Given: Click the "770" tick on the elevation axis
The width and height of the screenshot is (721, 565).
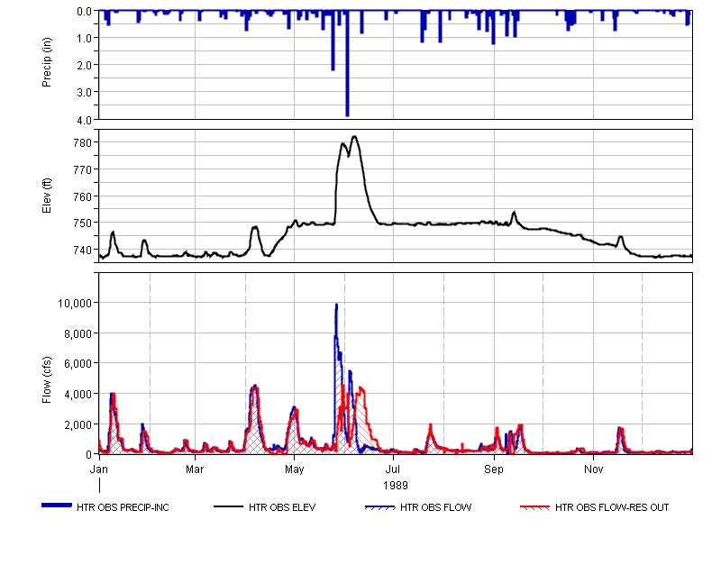Looking at the screenshot, I should point(83,170).
